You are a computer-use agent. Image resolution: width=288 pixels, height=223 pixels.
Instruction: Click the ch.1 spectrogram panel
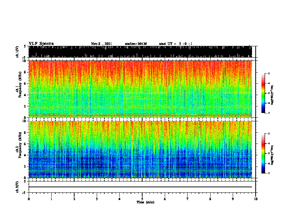(140, 89)
